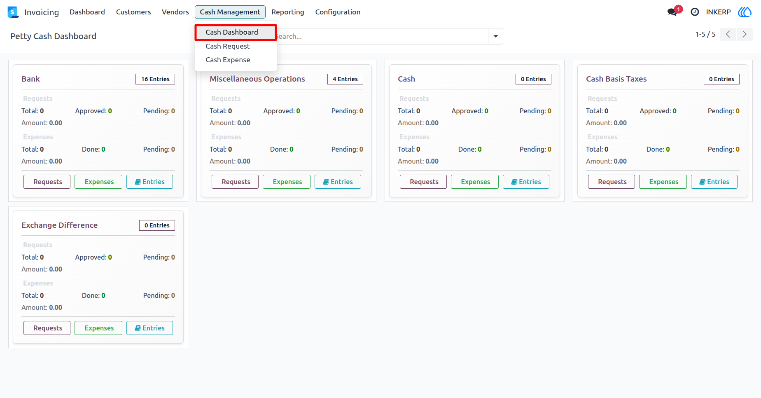Open the Vendors menu
The height and width of the screenshot is (398, 761).
tap(175, 12)
